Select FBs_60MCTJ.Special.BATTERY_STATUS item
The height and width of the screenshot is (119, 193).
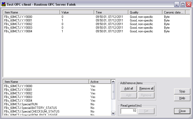pyautogui.click(x=31, y=108)
